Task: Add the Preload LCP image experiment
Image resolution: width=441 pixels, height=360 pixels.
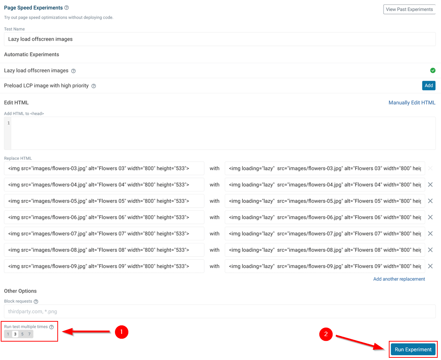Action: tap(429, 85)
